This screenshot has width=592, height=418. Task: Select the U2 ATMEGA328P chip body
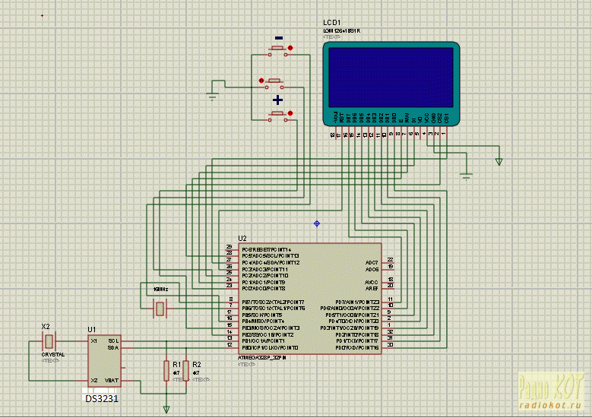310,299
